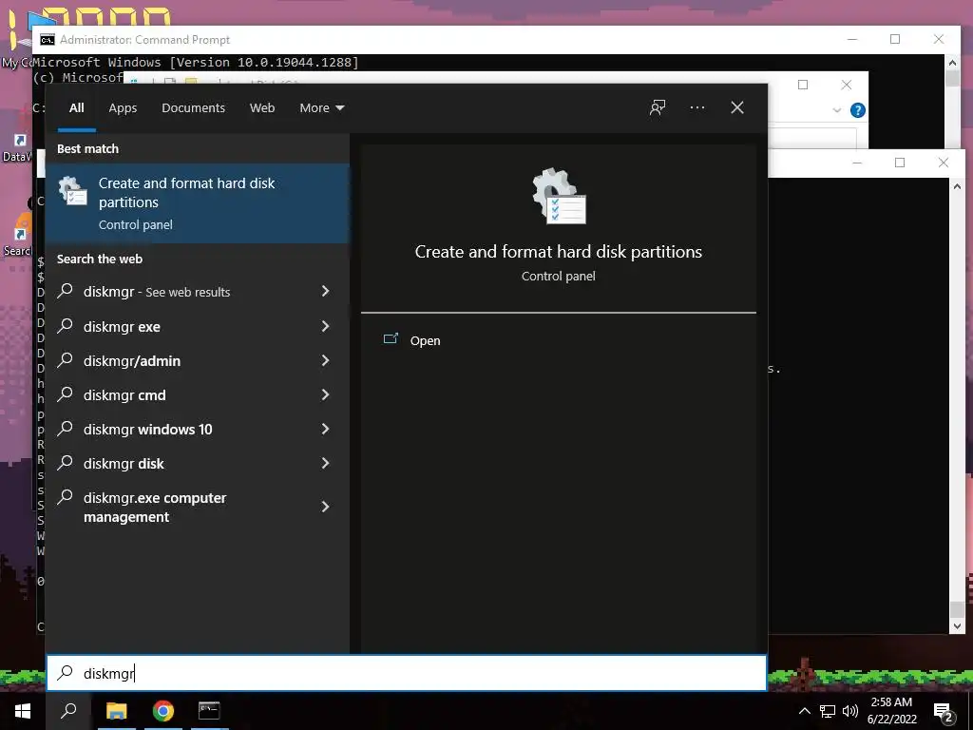
Task: Click the search feedback person icon
Action: click(658, 107)
